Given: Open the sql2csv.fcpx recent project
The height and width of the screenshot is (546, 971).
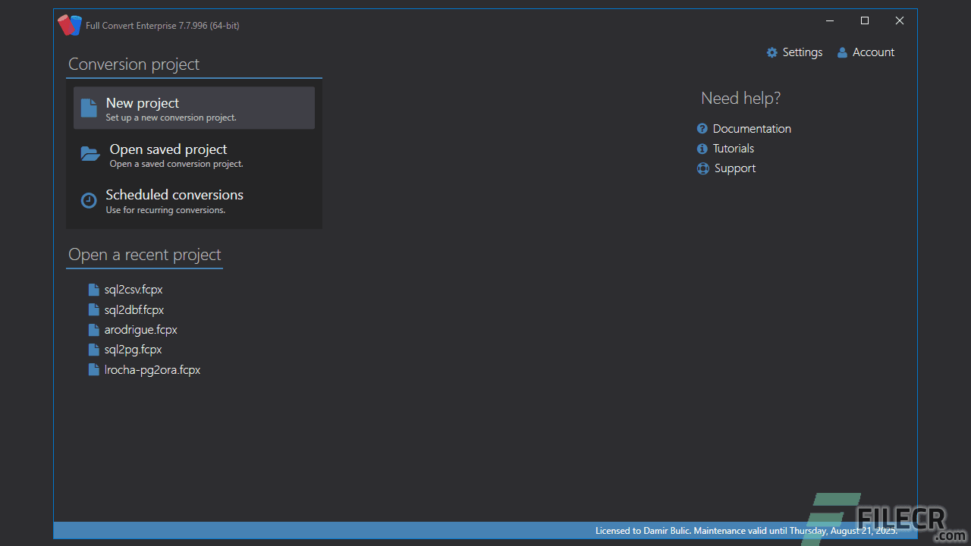Looking at the screenshot, I should [x=134, y=289].
